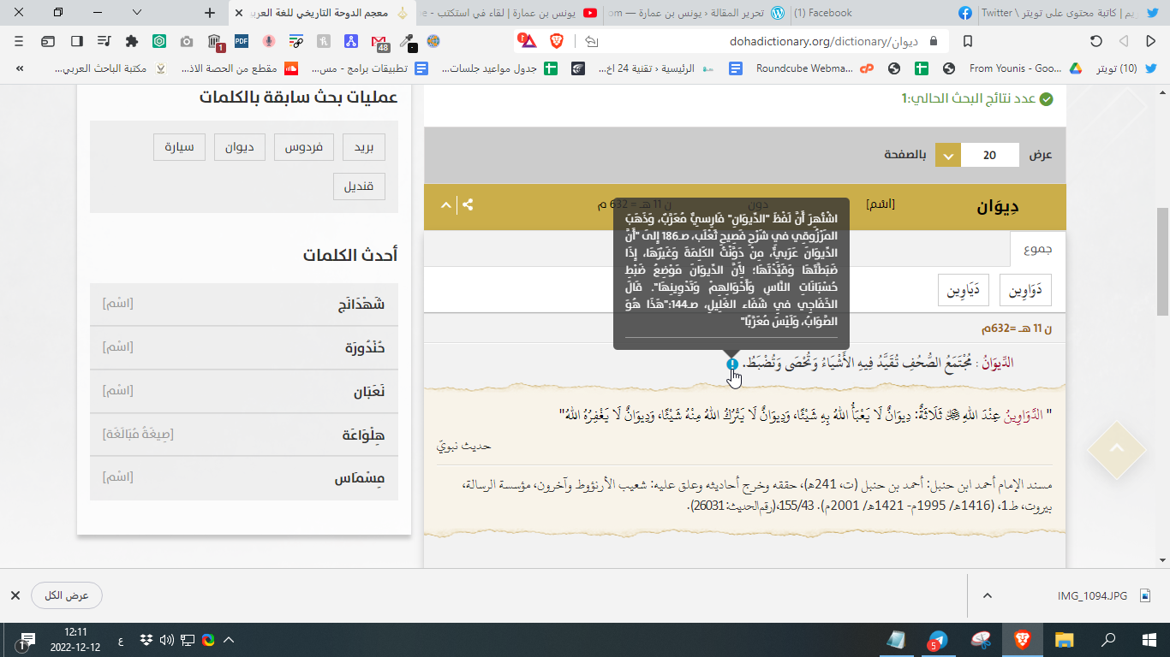
Task: Open the results-per-page dropdown arrow
Action: coord(948,156)
